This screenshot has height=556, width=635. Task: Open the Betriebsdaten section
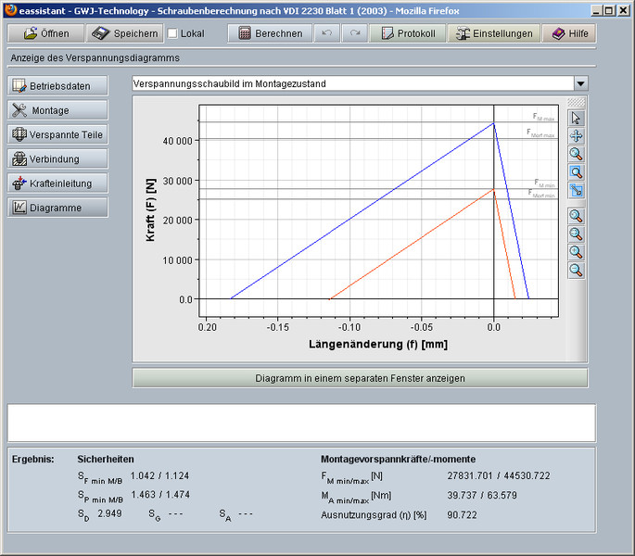pos(57,86)
